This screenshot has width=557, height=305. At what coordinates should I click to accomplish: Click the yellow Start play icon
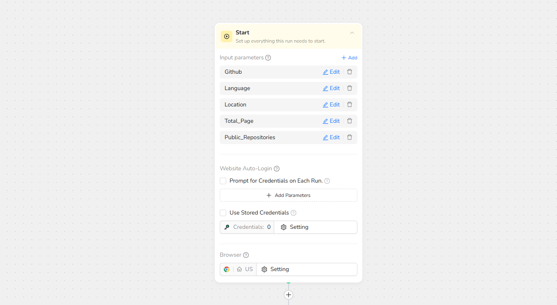[227, 36]
